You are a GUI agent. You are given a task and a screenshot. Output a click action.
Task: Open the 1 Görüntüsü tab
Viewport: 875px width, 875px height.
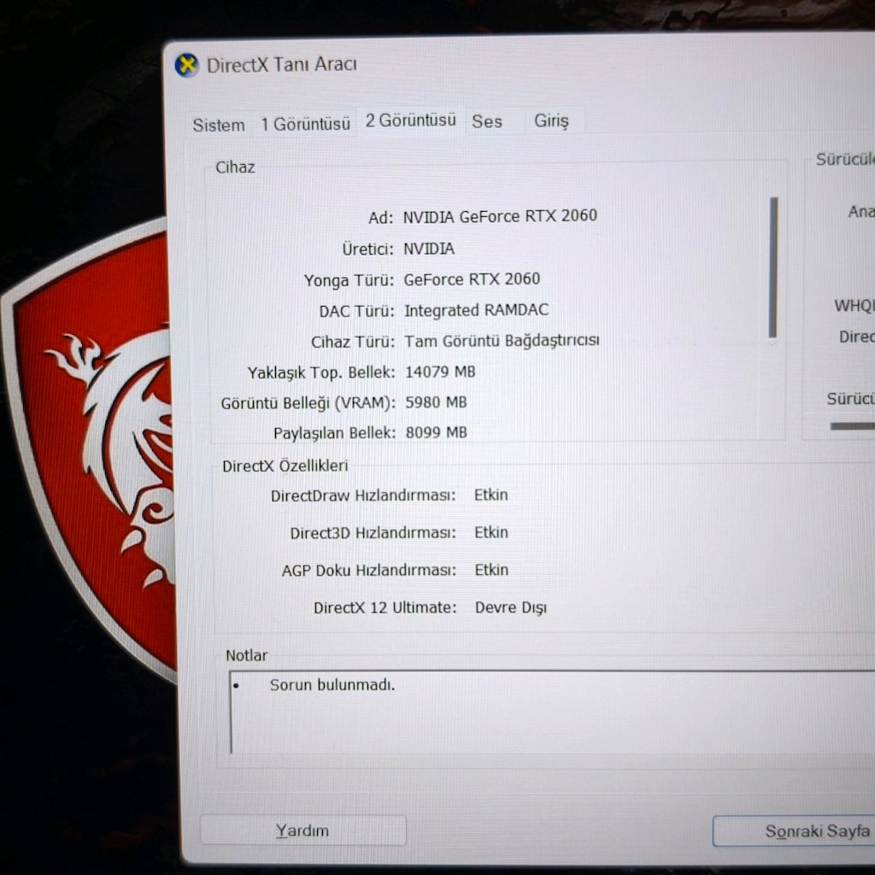(305, 123)
